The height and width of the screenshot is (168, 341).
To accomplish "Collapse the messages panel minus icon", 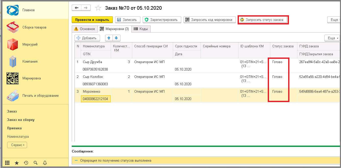I will click(76, 161).
